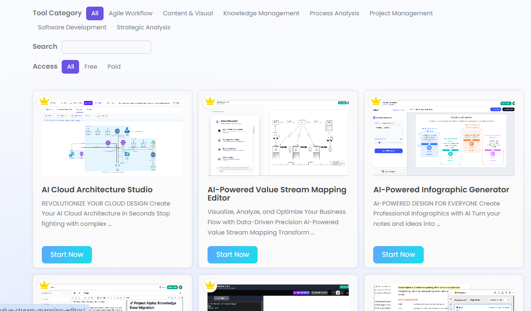Choose the Project Management category
Screen dimensions: 531x311
pos(401,13)
